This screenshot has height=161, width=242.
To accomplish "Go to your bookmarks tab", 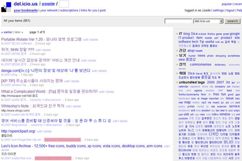I will [25, 10].
